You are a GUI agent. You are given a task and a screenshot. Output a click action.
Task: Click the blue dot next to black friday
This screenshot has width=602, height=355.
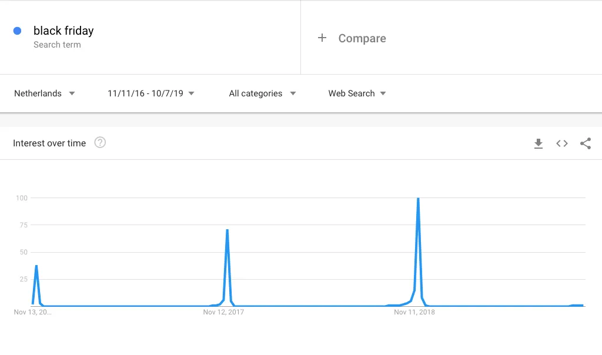(17, 31)
